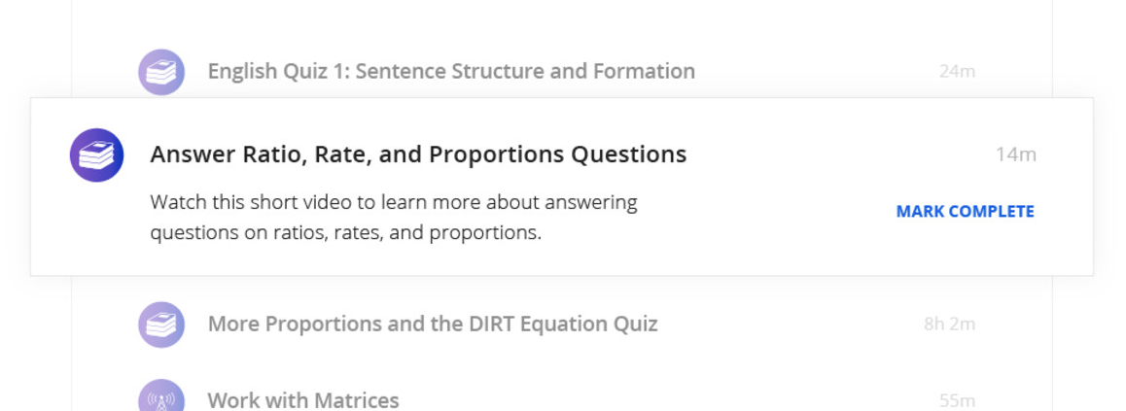Click the 'questions on ratios, rates, and proportions' line
The width and height of the screenshot is (1126, 411).
(345, 233)
